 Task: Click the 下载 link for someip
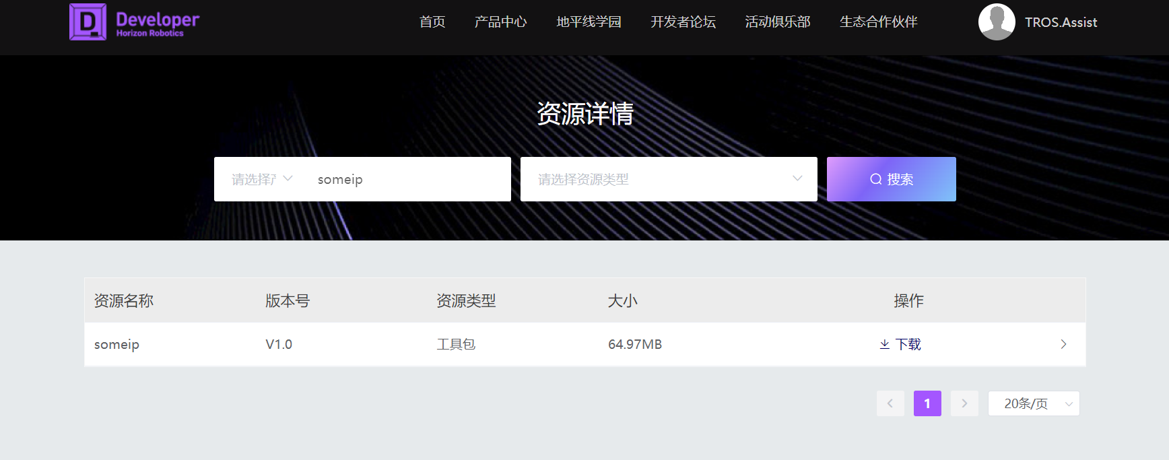(908, 344)
